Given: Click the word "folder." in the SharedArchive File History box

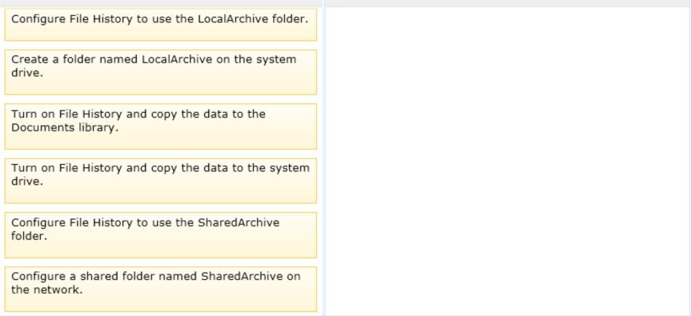Looking at the screenshot, I should pyautogui.click(x=29, y=236).
